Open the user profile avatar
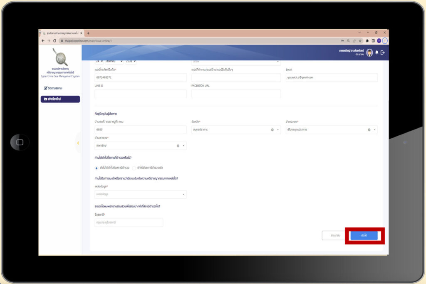The width and height of the screenshot is (426, 284). (369, 52)
